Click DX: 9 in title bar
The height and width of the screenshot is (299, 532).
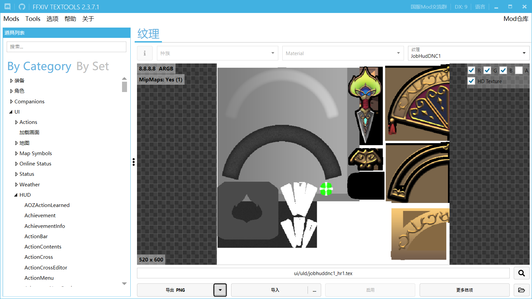point(461,7)
